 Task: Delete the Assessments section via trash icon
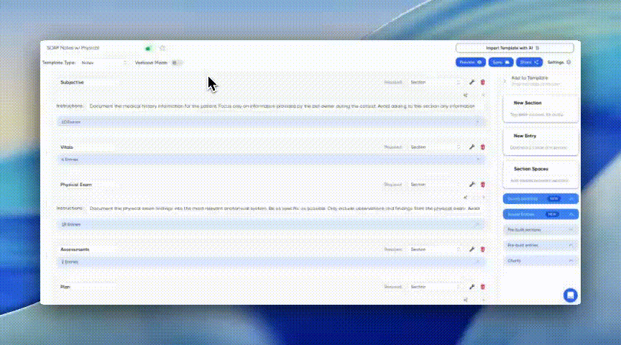(483, 249)
